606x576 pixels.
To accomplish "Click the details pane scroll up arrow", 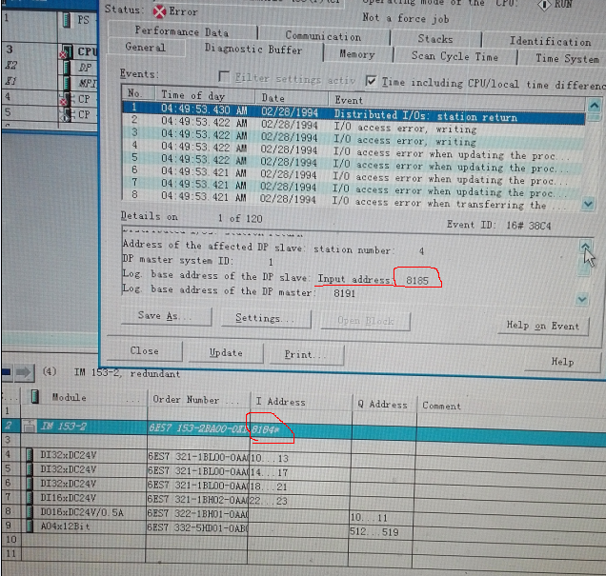I will pos(585,246).
